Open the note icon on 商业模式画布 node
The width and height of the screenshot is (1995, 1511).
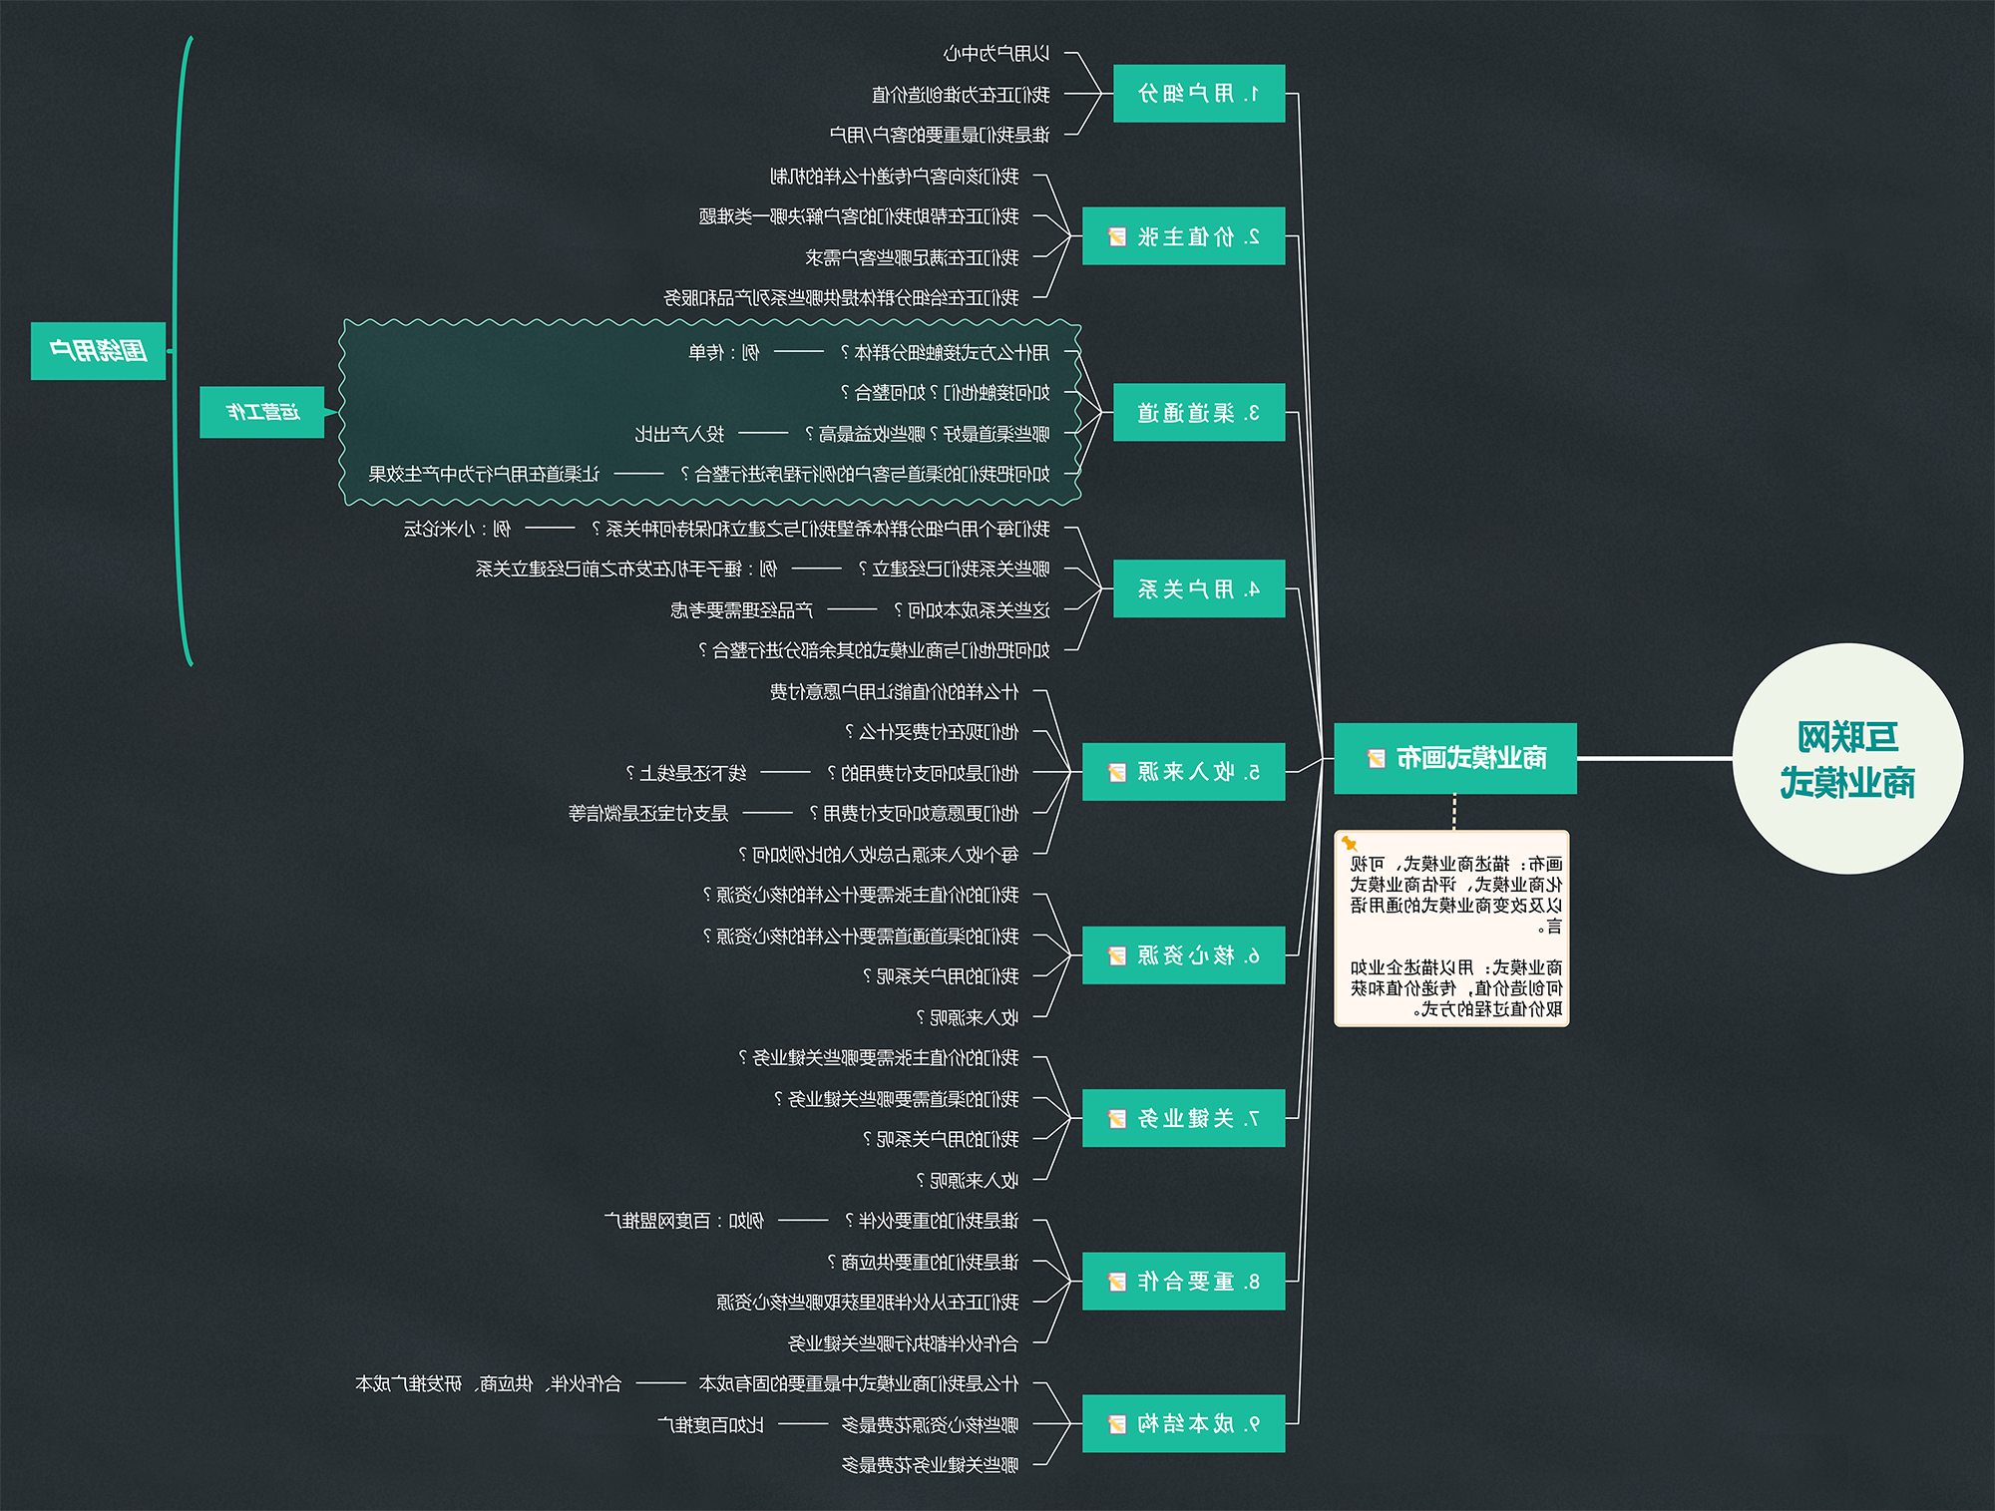pyautogui.click(x=1377, y=758)
